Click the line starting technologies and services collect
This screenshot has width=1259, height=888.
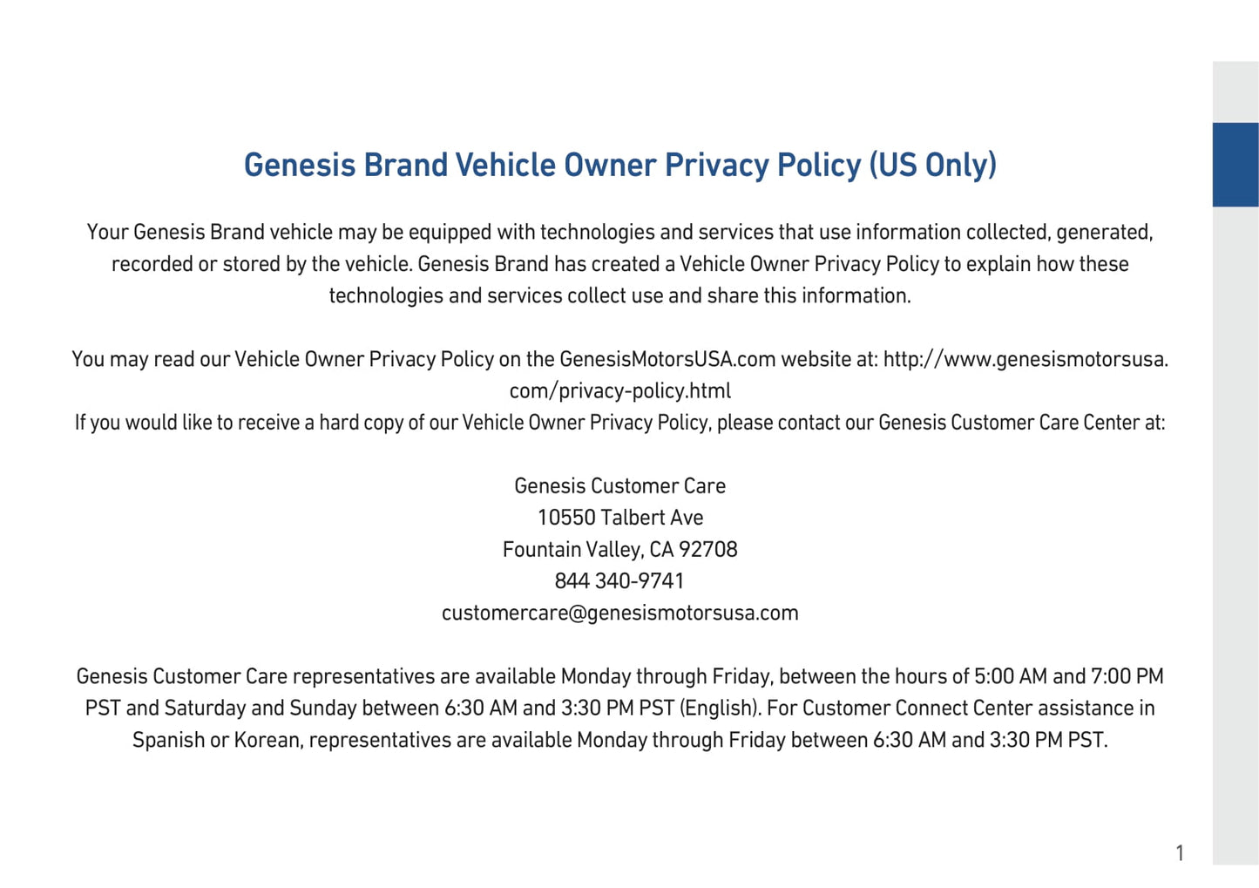619,296
